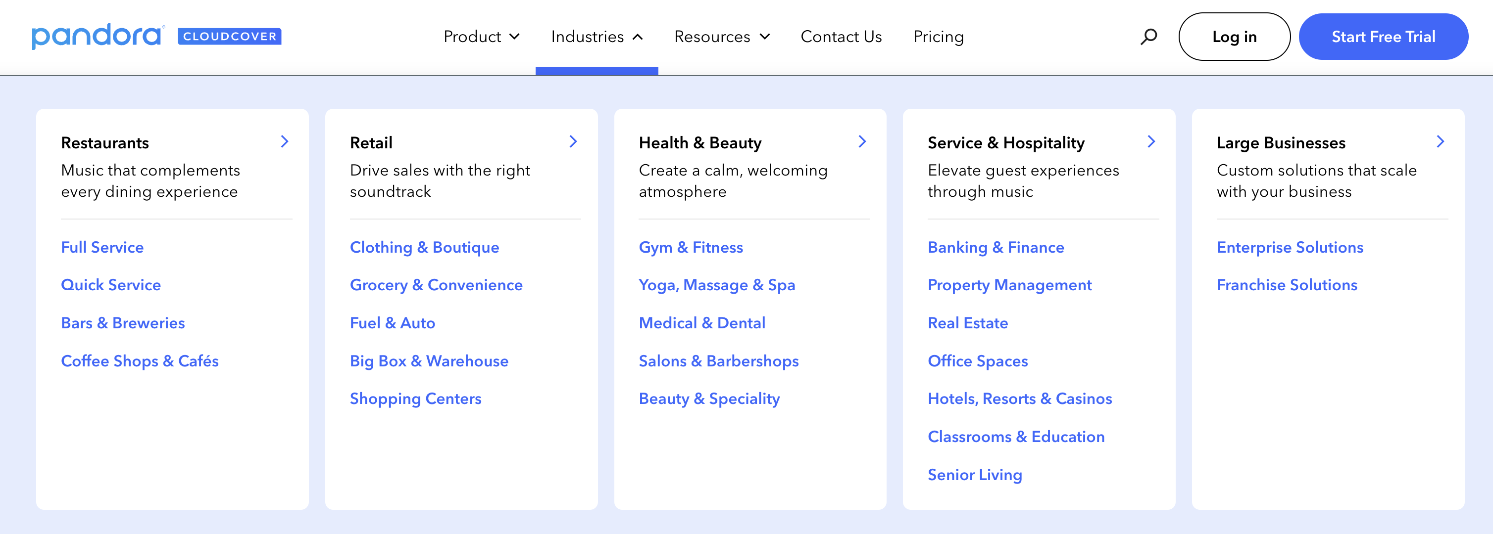Image resolution: width=1493 pixels, height=534 pixels.
Task: Open Yoga, Massage & Spa link
Action: [x=716, y=285]
